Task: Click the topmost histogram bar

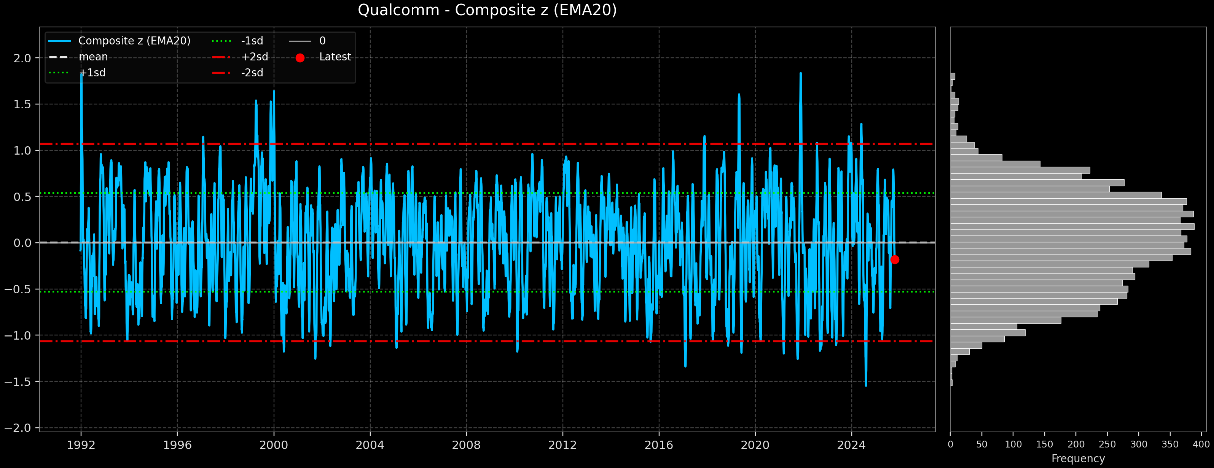Action: pos(953,76)
